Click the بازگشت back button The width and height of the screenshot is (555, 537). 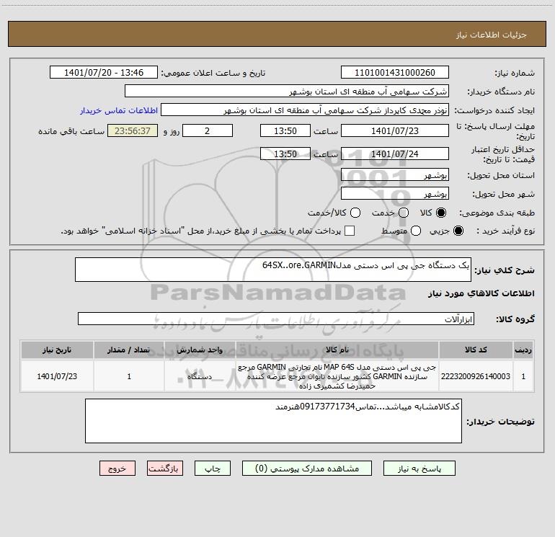tap(165, 469)
